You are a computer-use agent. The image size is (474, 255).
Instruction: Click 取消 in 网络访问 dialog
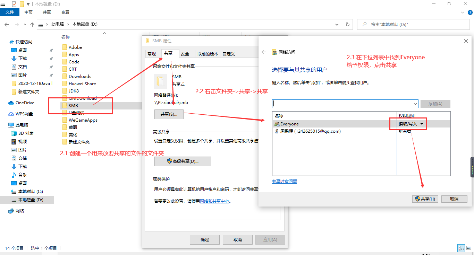(454, 199)
